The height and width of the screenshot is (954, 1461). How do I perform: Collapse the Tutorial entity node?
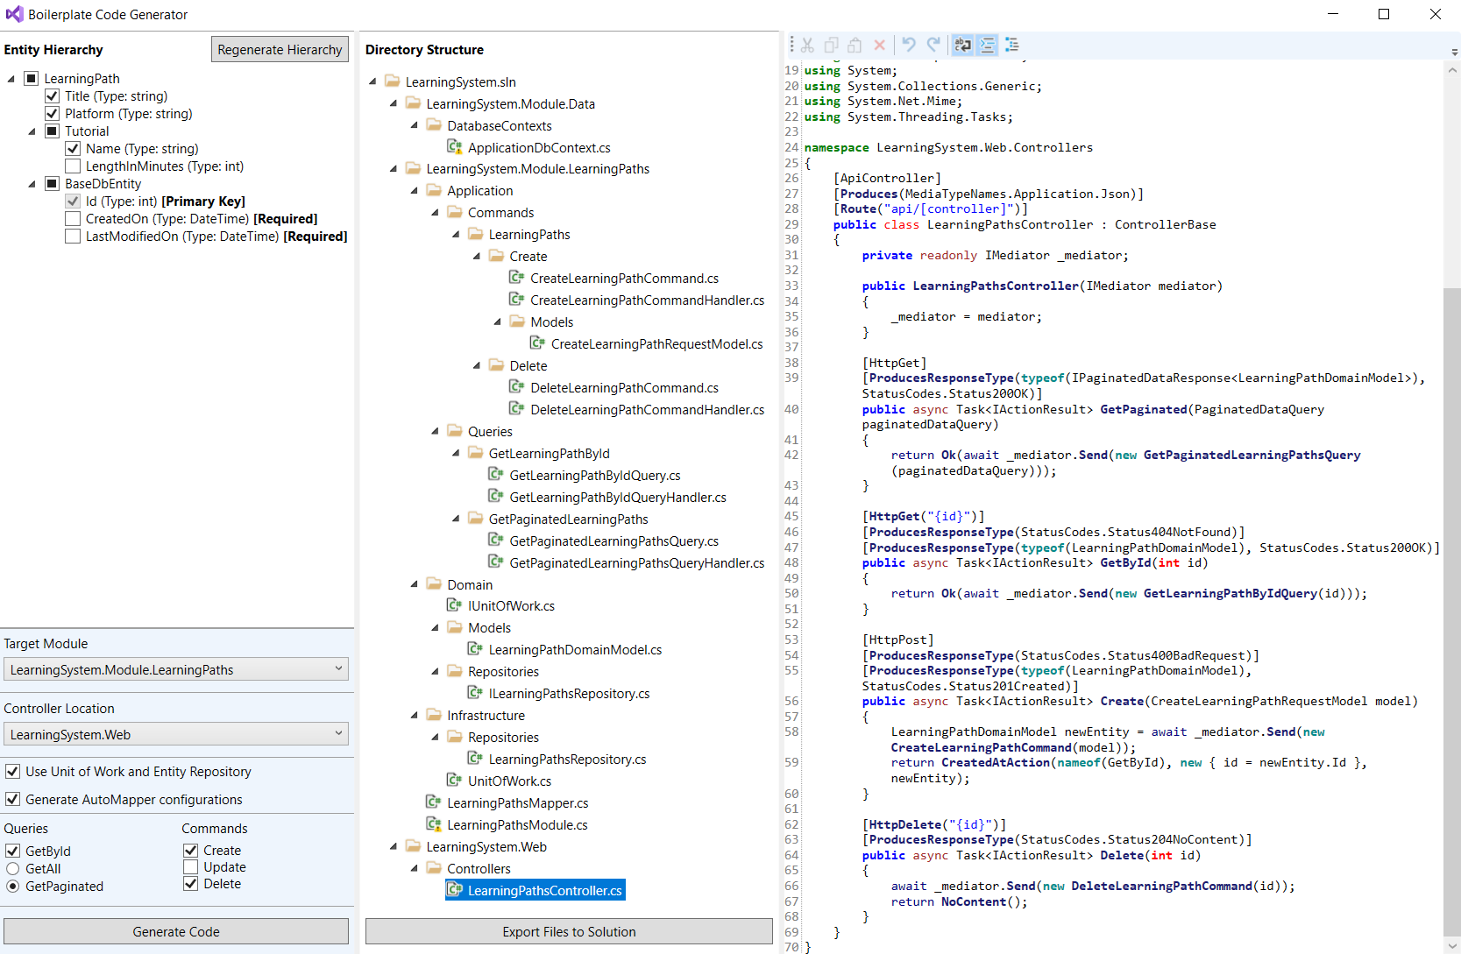pyautogui.click(x=32, y=131)
